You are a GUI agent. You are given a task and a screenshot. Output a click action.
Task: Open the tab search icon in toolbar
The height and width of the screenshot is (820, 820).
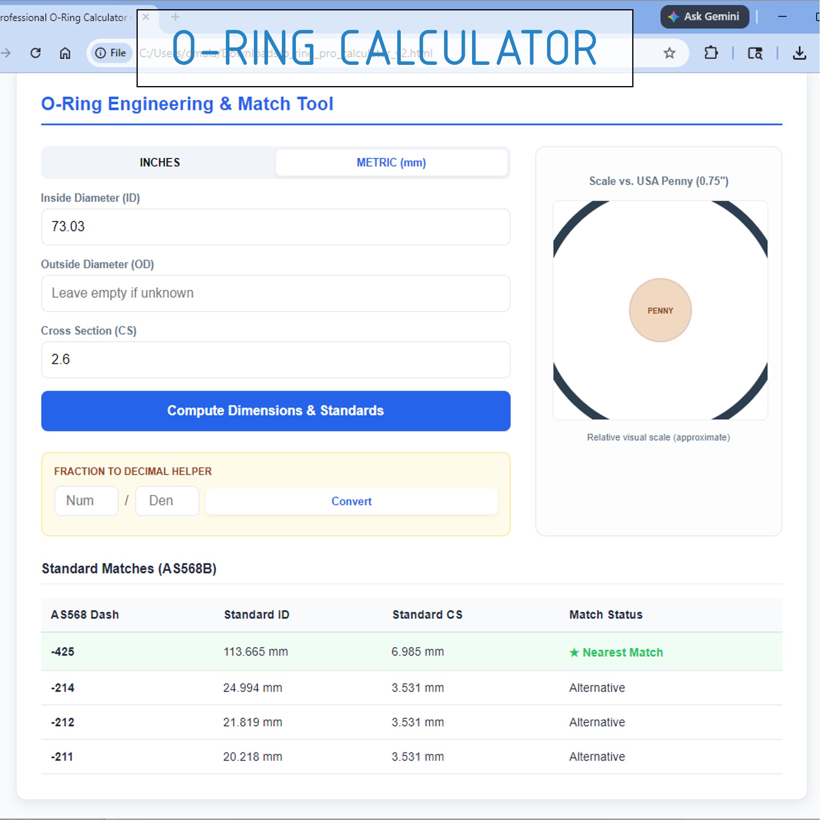[755, 53]
